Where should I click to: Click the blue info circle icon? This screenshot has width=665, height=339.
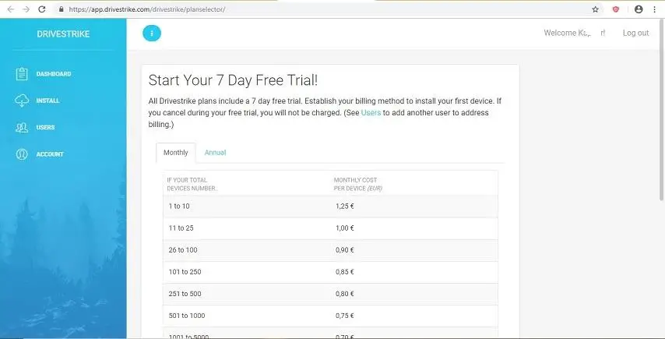[x=152, y=33]
